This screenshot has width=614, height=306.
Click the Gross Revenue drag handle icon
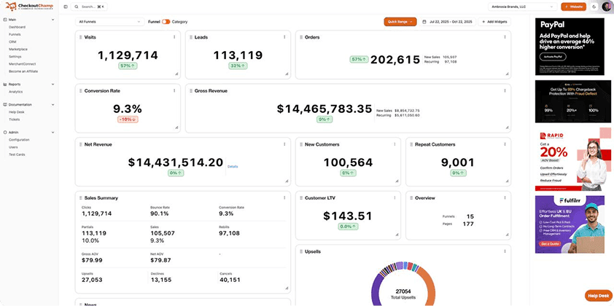click(x=190, y=91)
